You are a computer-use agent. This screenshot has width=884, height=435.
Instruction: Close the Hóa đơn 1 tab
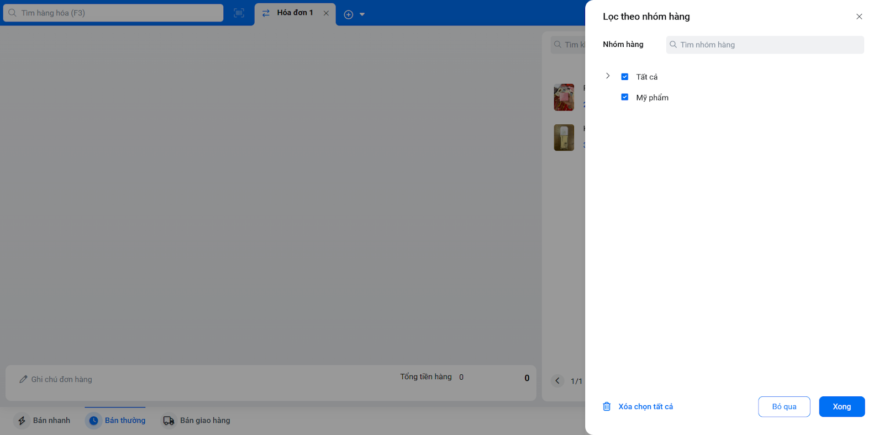[x=326, y=13]
